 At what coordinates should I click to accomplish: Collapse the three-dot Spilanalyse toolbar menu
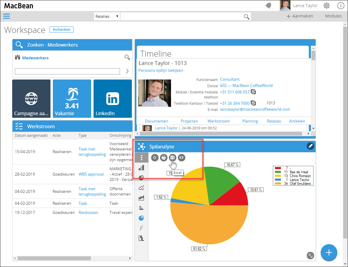tap(142, 158)
